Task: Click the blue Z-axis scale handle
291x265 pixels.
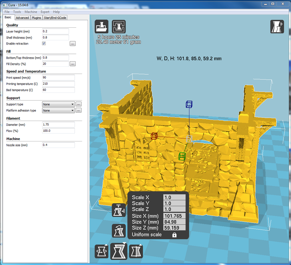Action: pos(189,104)
